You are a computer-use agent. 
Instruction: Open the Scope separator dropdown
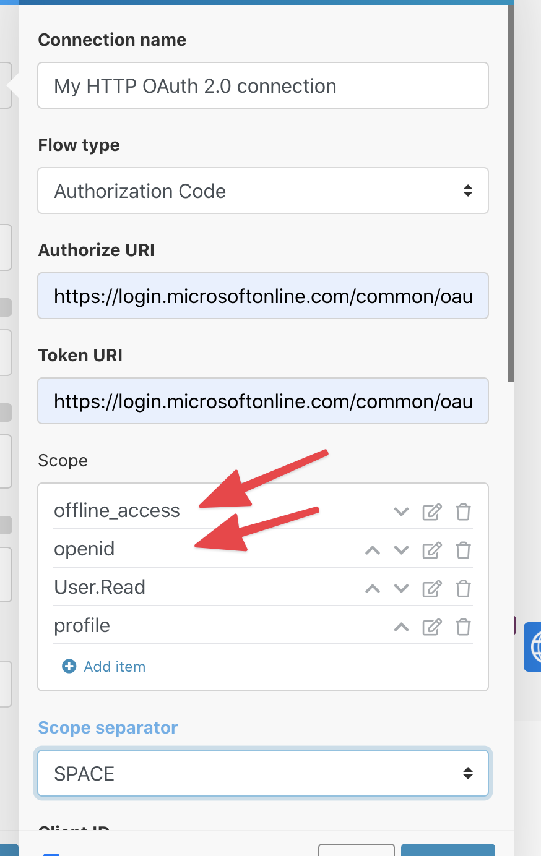pyautogui.click(x=263, y=773)
